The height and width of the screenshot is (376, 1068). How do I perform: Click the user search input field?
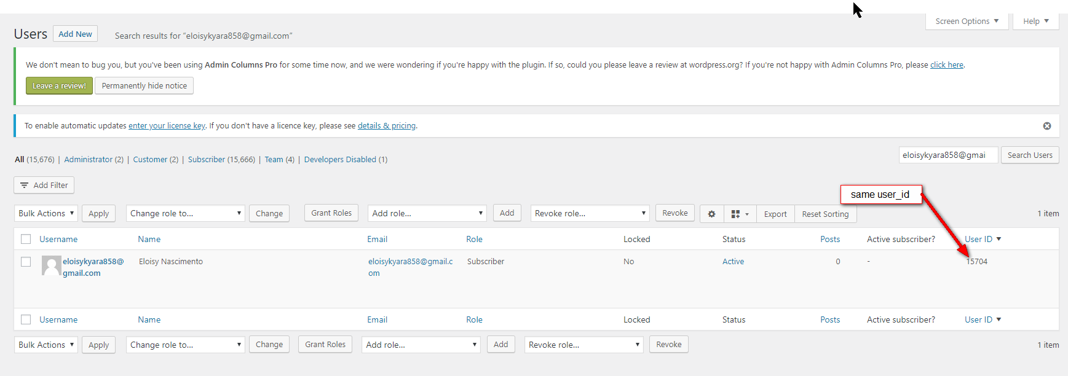(947, 155)
